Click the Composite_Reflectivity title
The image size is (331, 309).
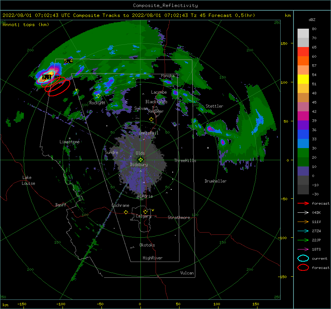coord(165,6)
